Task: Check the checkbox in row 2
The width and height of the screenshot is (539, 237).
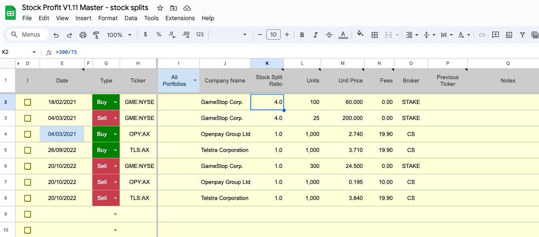Action: click(x=28, y=102)
